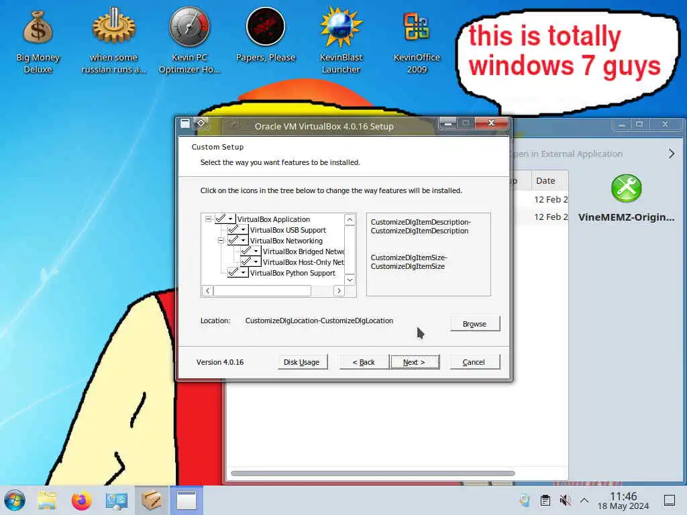Click feature tree scroll down arrow
This screenshot has height=515, width=687.
coord(350,280)
